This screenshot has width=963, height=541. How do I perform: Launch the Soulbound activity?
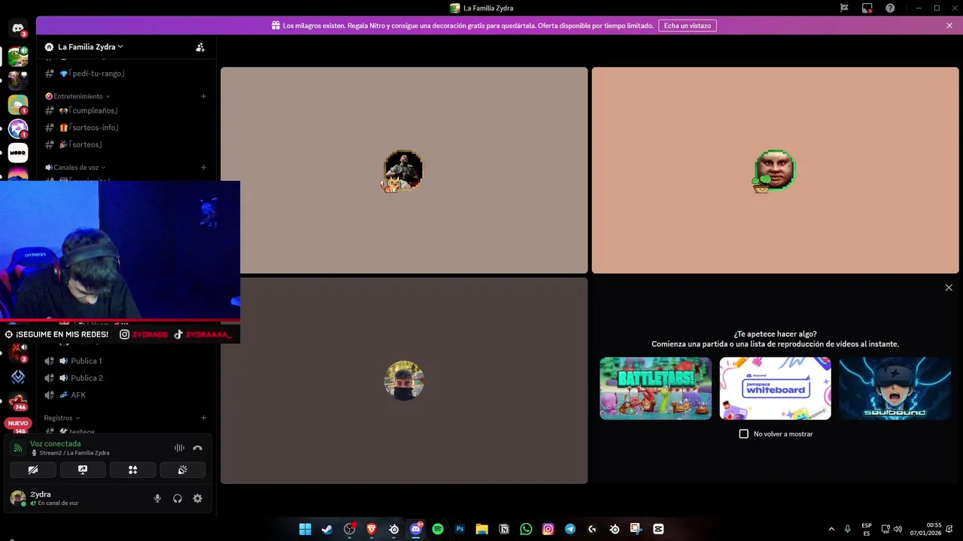[x=895, y=388]
